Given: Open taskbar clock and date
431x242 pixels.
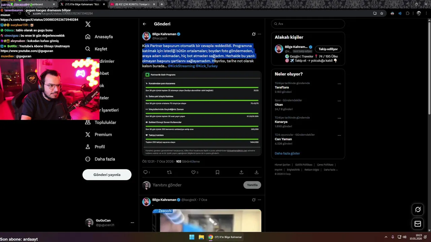Looking at the screenshot, I should [416, 237].
